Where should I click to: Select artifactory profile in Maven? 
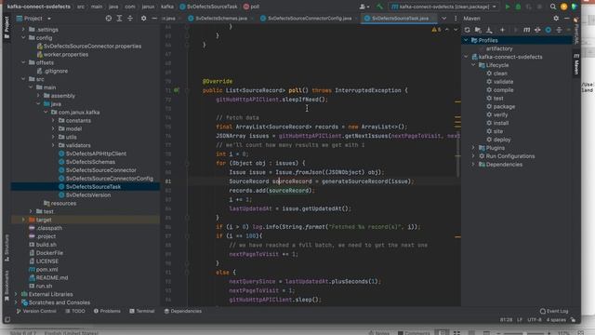tap(499, 48)
